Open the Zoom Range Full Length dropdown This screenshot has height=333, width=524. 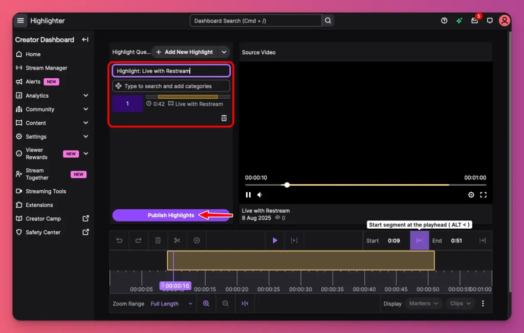tap(171, 304)
